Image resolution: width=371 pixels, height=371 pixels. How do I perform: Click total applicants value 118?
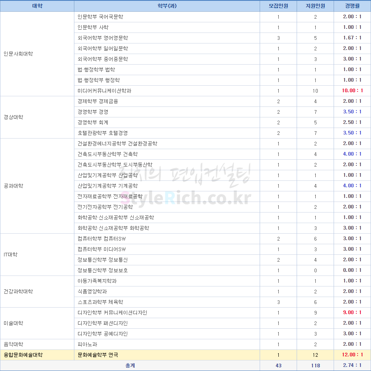coord(315,366)
